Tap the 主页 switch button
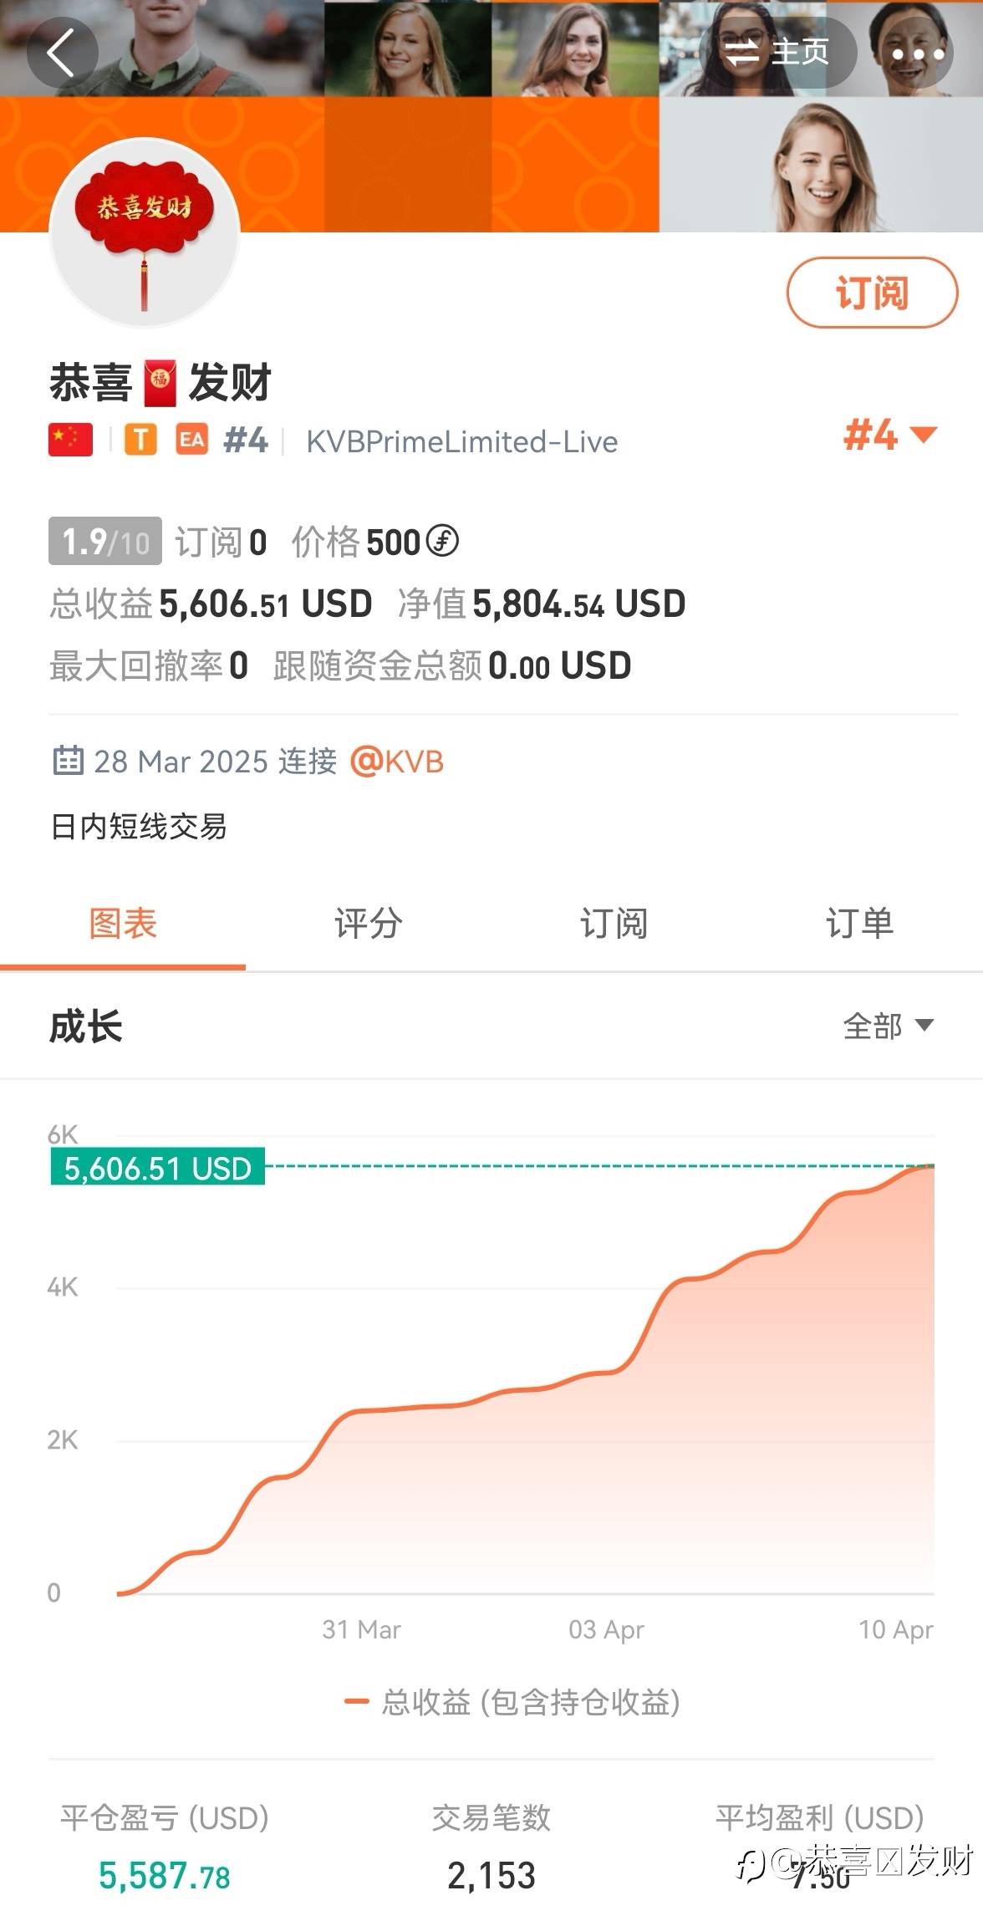 [x=777, y=53]
